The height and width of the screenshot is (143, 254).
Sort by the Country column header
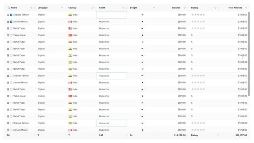pyautogui.click(x=72, y=8)
